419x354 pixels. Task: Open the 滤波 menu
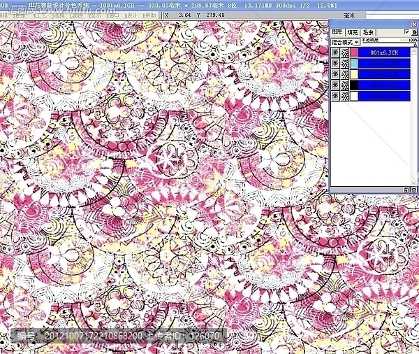tap(76, 15)
